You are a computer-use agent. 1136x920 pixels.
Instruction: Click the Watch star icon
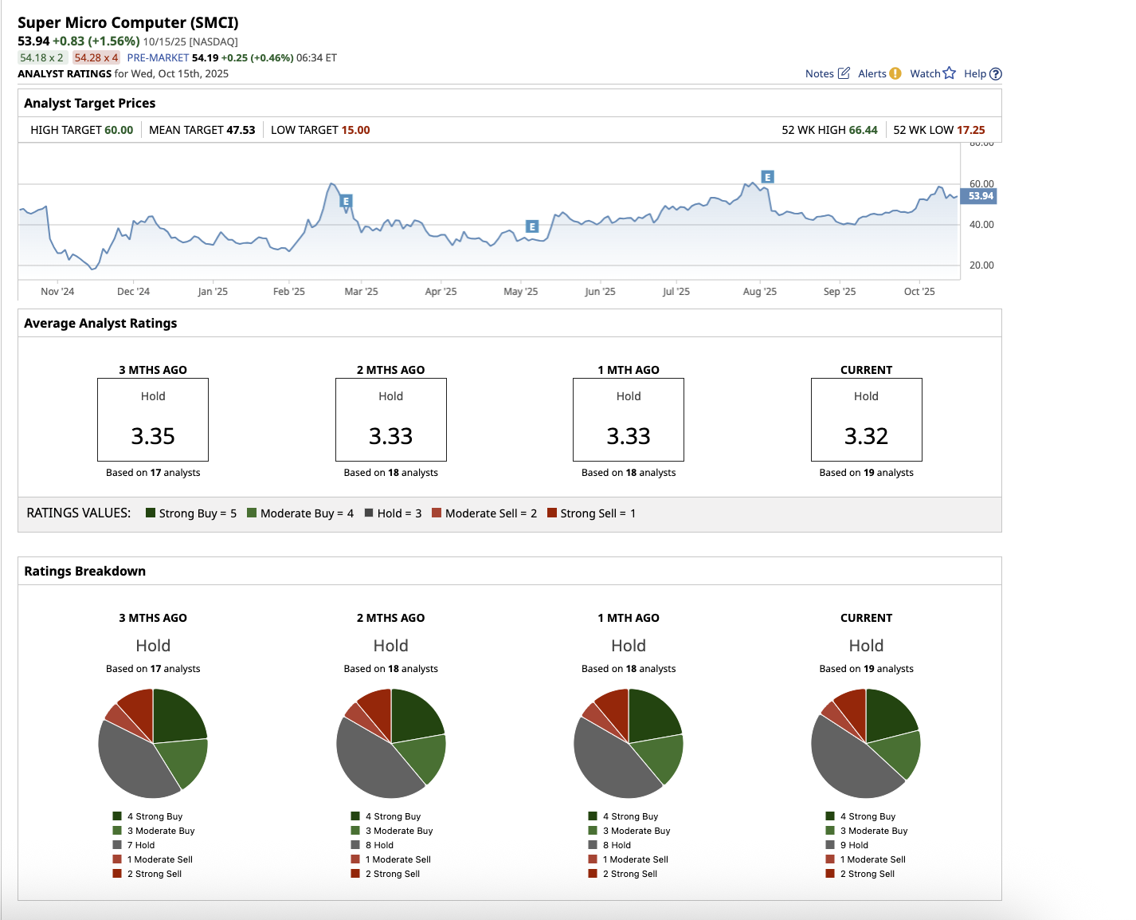(949, 73)
